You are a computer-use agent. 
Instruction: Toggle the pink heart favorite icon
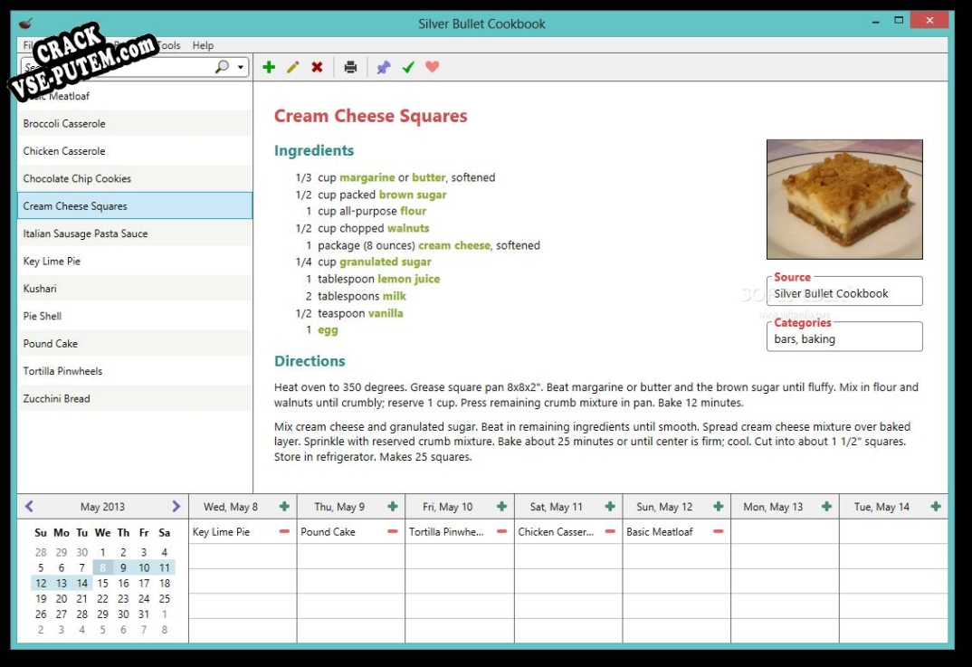[433, 67]
